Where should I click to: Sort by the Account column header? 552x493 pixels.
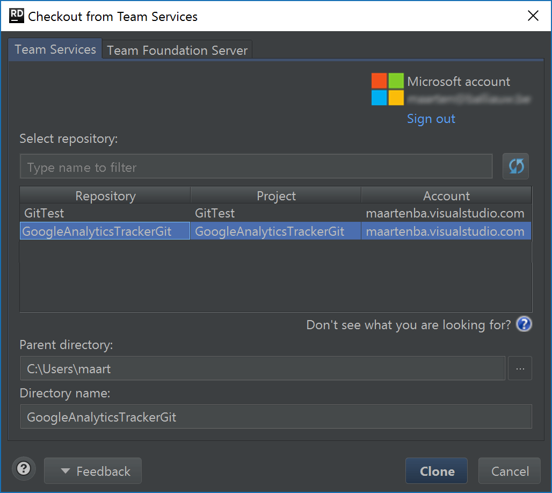coord(446,195)
